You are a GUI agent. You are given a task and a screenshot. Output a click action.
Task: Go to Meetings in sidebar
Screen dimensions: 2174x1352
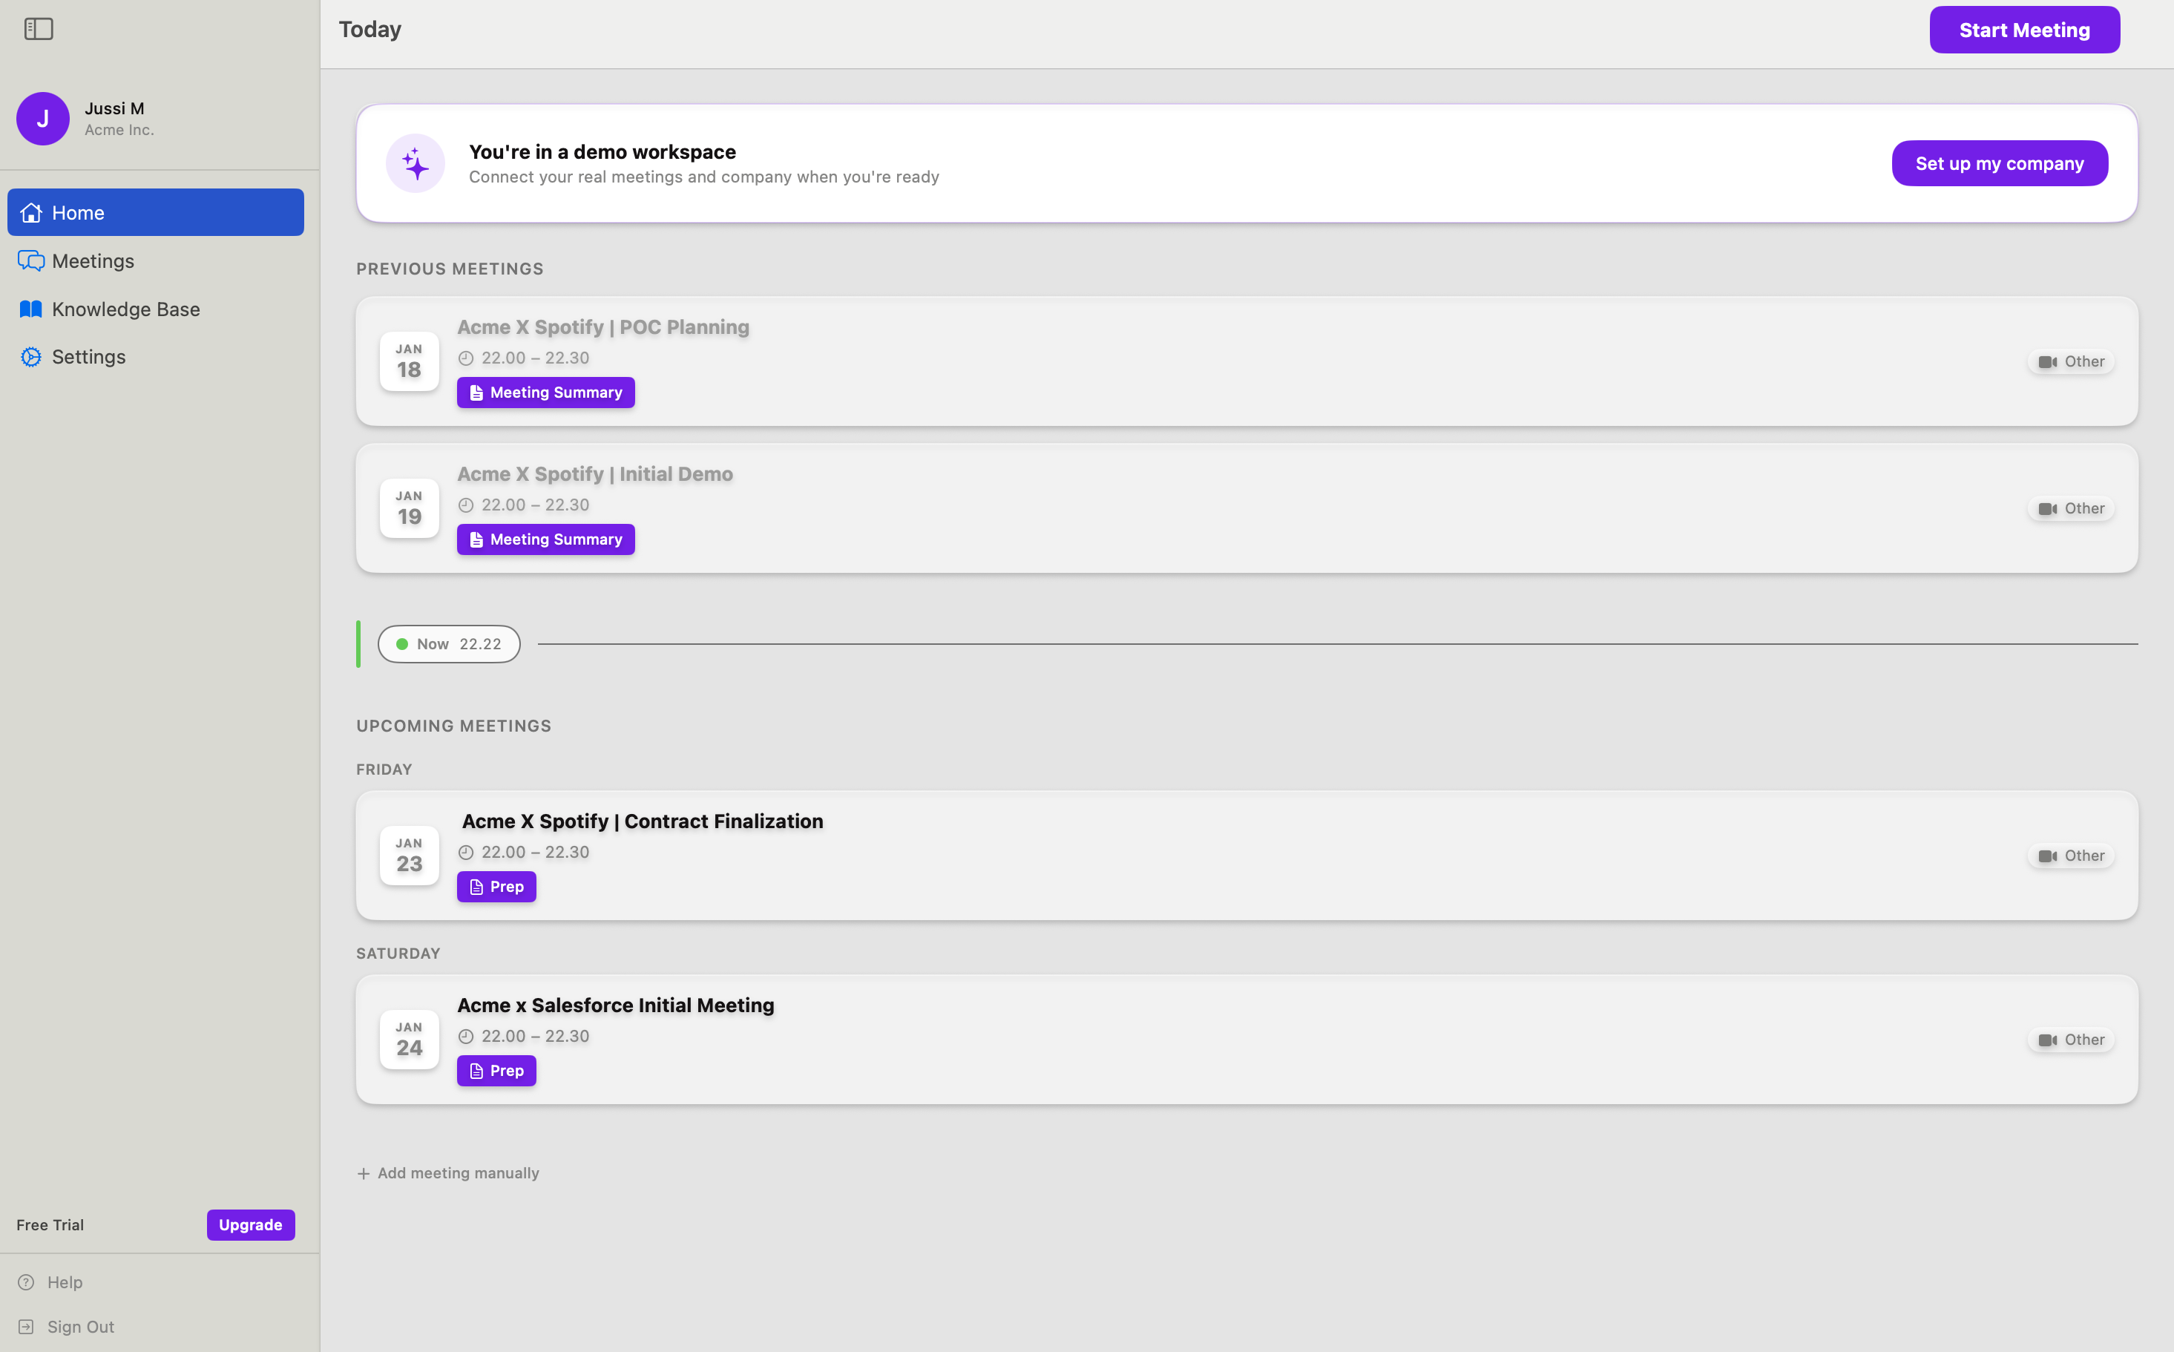[x=93, y=261]
